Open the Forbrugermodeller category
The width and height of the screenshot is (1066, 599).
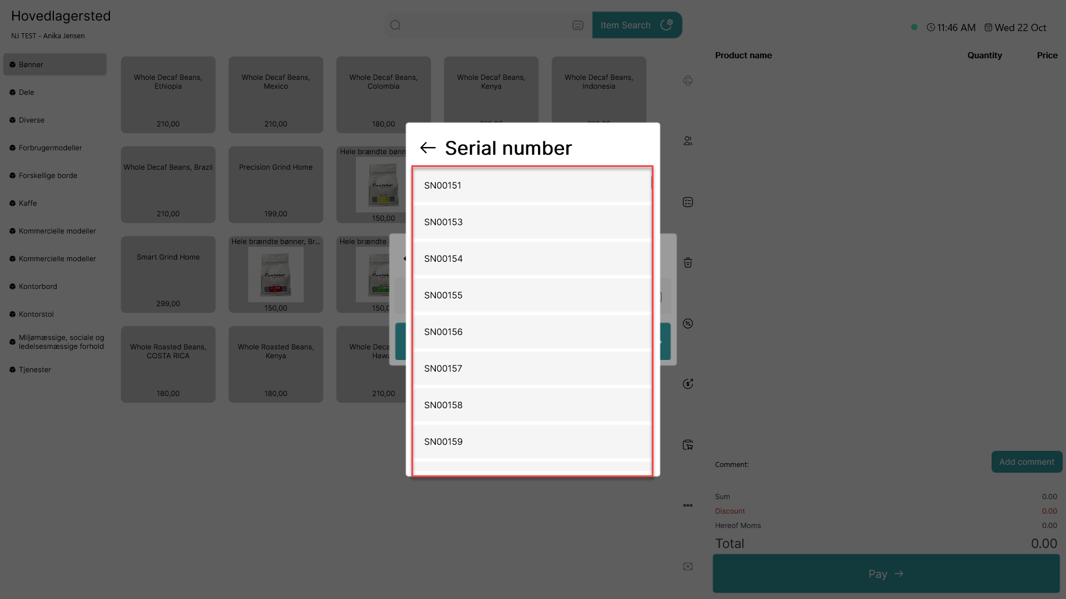55,148
